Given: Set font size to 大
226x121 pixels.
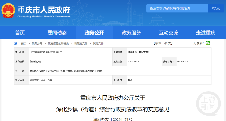Looking at the screenshot, I should (x=170, y=43).
